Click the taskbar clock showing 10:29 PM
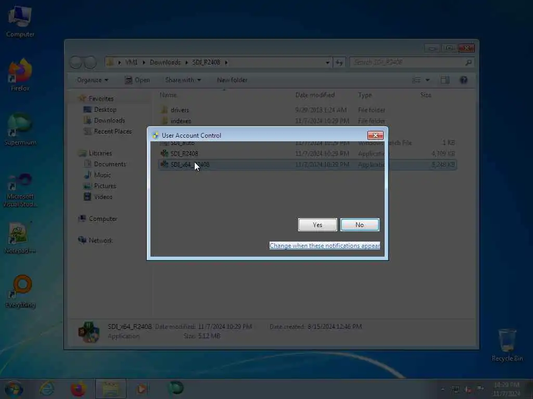Image resolution: width=533 pixels, height=399 pixels. [x=506, y=389]
